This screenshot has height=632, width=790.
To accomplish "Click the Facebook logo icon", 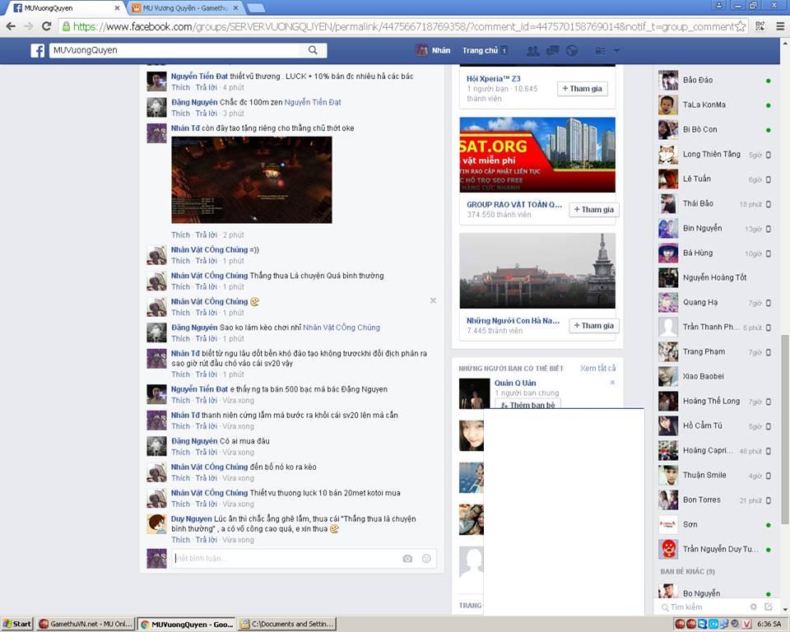I will point(38,50).
